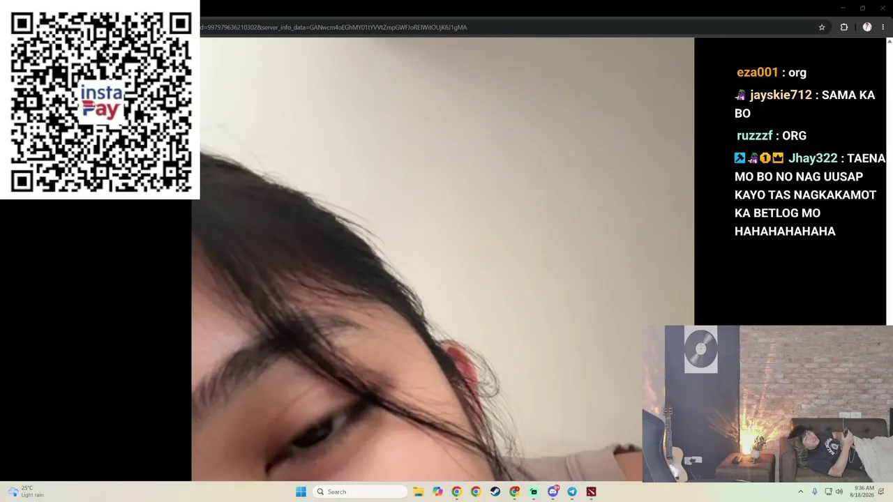Open Copilot from the taskbar
Image resolution: width=893 pixels, height=502 pixels.
(x=437, y=492)
